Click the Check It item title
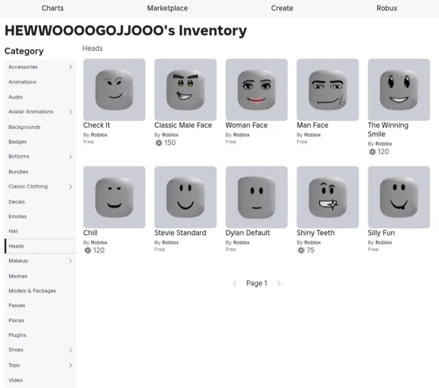This screenshot has width=439, height=388. (x=97, y=125)
